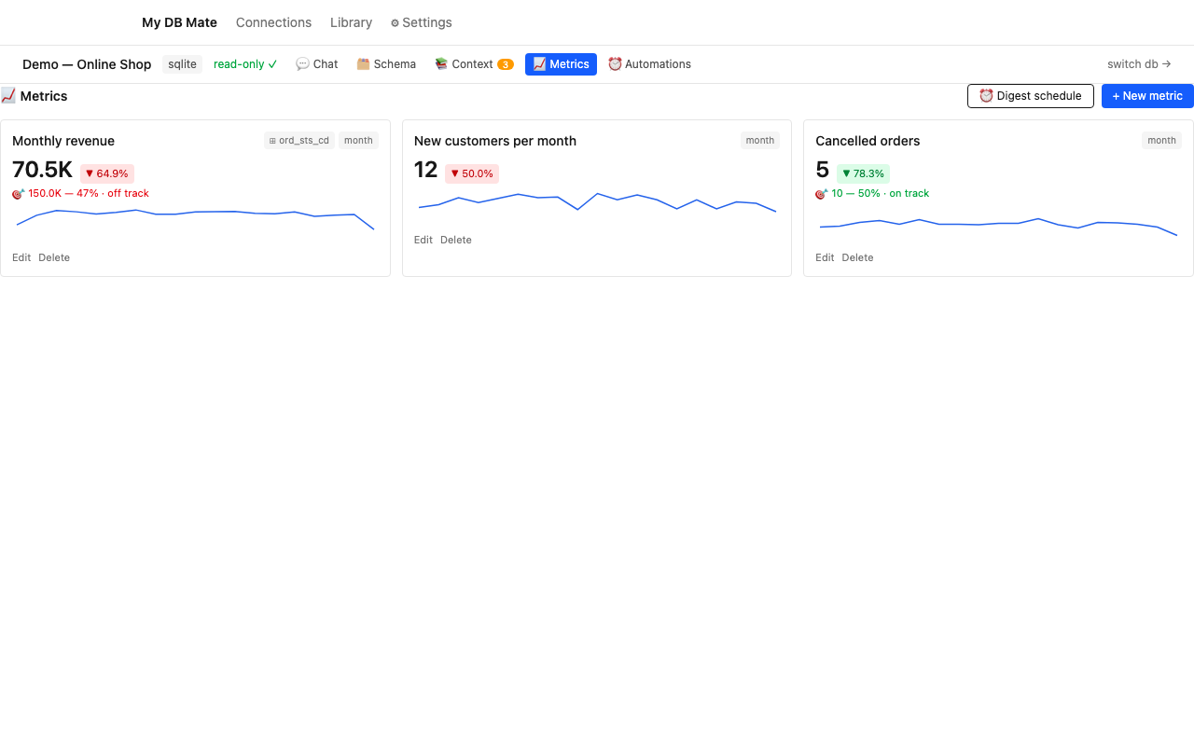Open the Schema tab
This screenshot has width=1194, height=746.
[386, 64]
